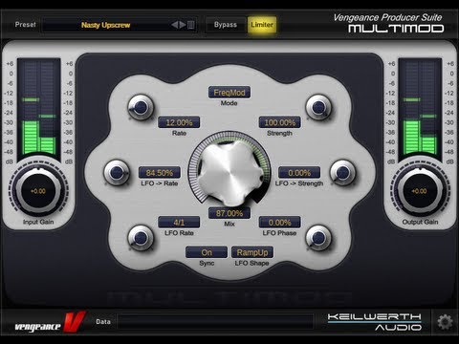Click the Mode label text
459x344 pixels.
tap(229, 103)
